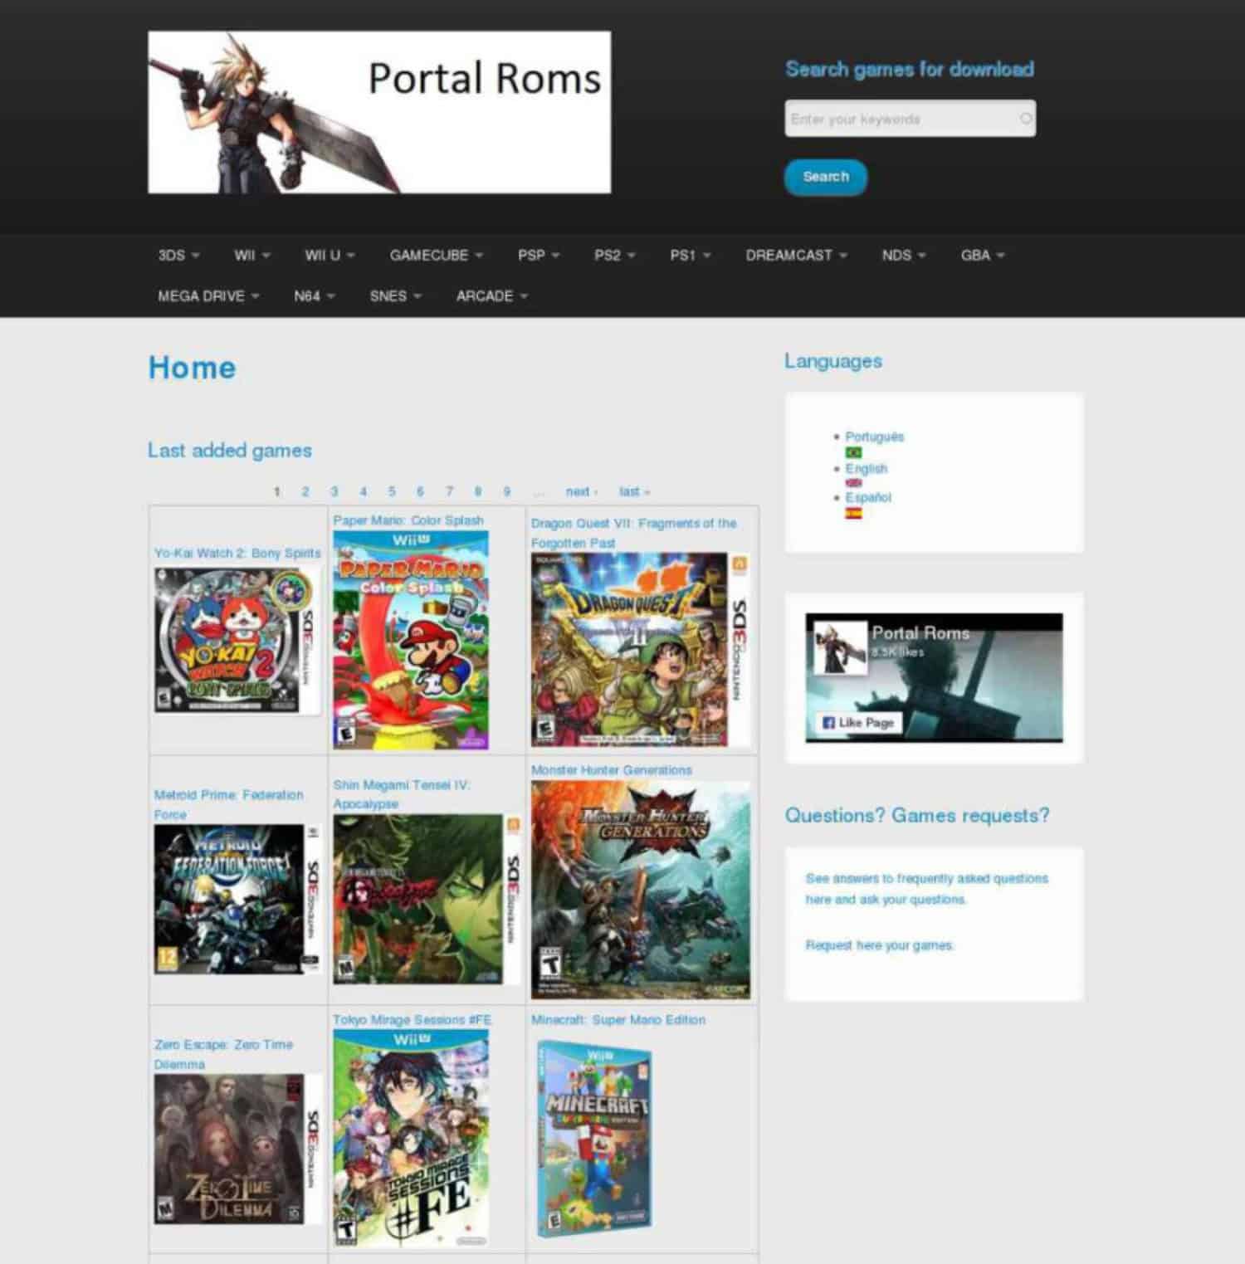
Task: Expand the WII U menu dropdown
Action: tap(330, 255)
